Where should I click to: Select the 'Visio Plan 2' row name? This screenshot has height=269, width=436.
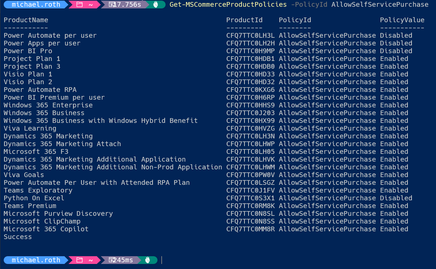click(28, 82)
